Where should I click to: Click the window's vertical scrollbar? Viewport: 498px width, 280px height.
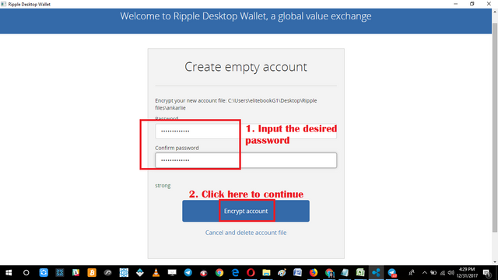(495, 127)
